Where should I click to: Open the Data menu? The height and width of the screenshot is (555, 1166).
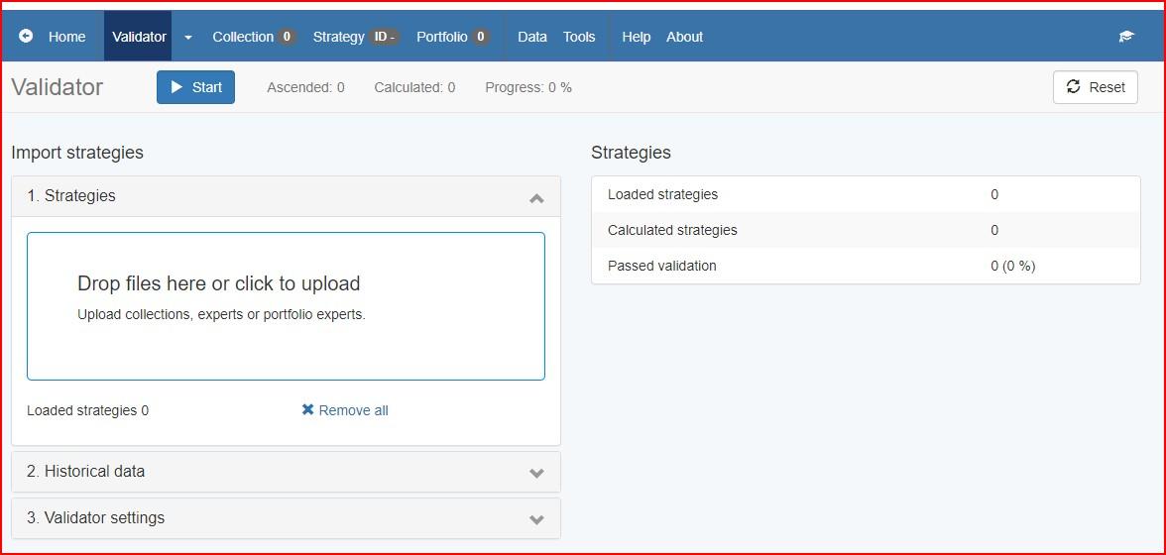pos(531,37)
